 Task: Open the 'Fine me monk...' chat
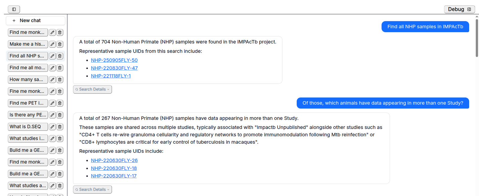28,91
